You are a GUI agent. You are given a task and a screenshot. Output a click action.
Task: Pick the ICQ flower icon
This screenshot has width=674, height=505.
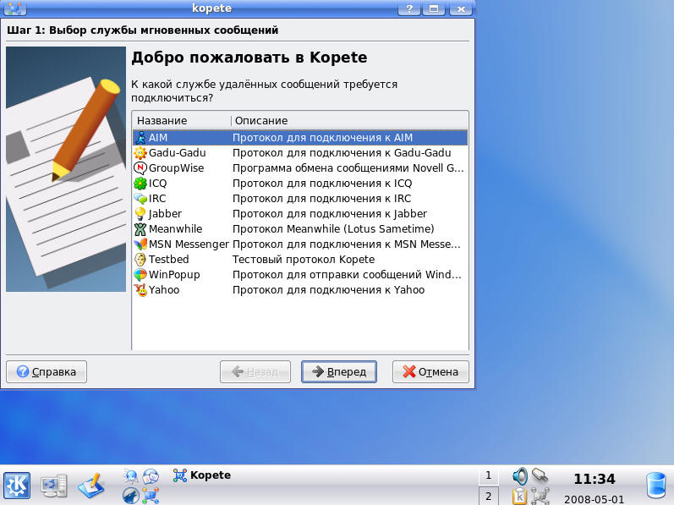[140, 184]
